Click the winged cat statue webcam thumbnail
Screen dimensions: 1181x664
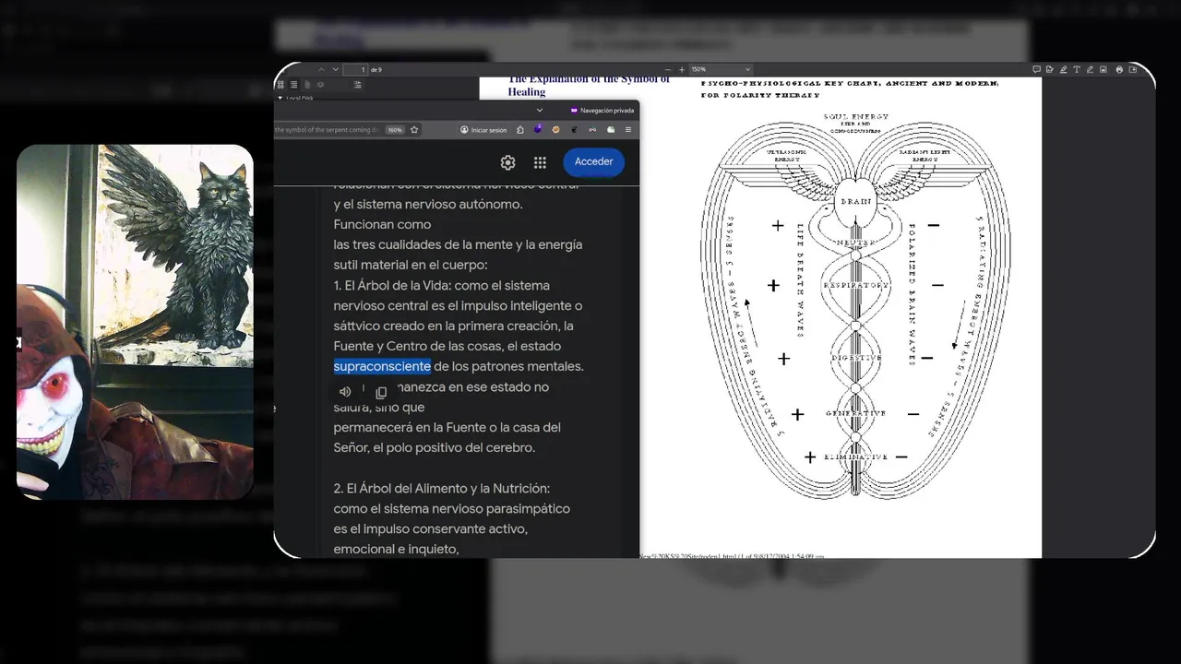point(135,322)
